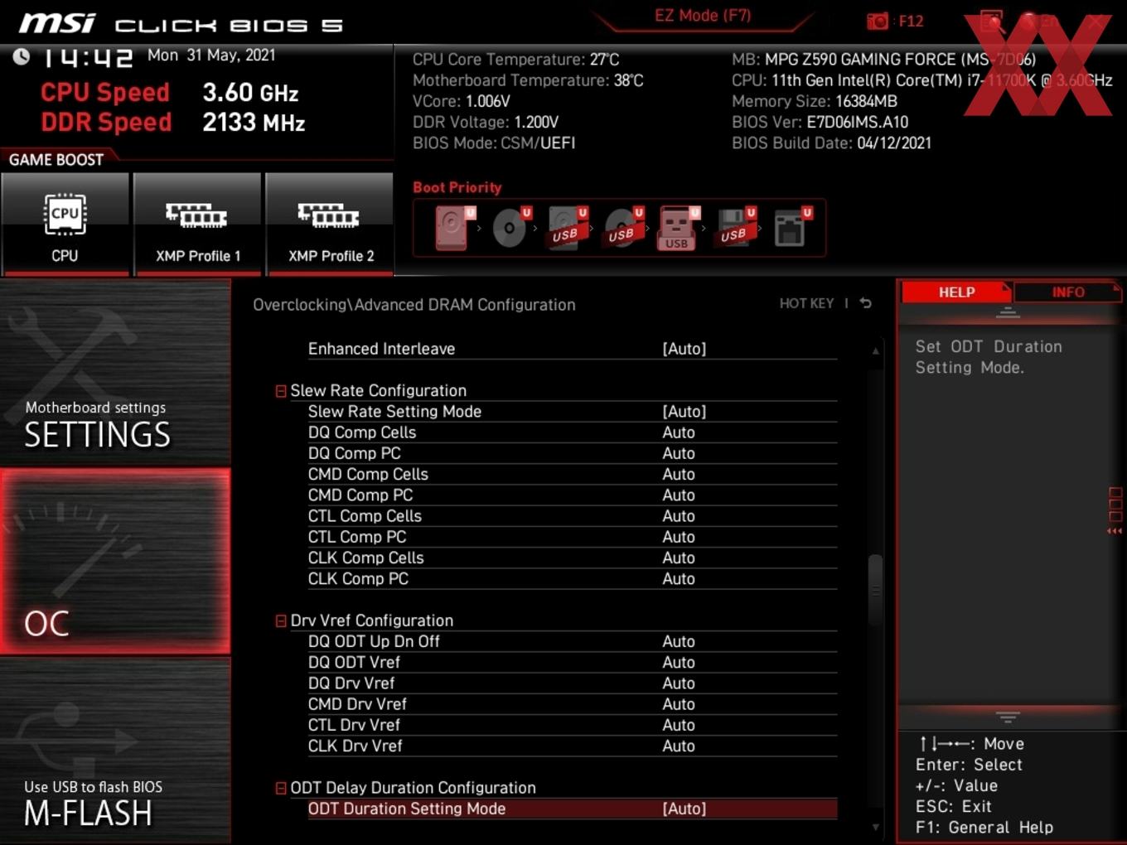Viewport: 1127px width, 845px height.
Task: Collapse Drv Vref Configuration group
Action: tap(281, 621)
